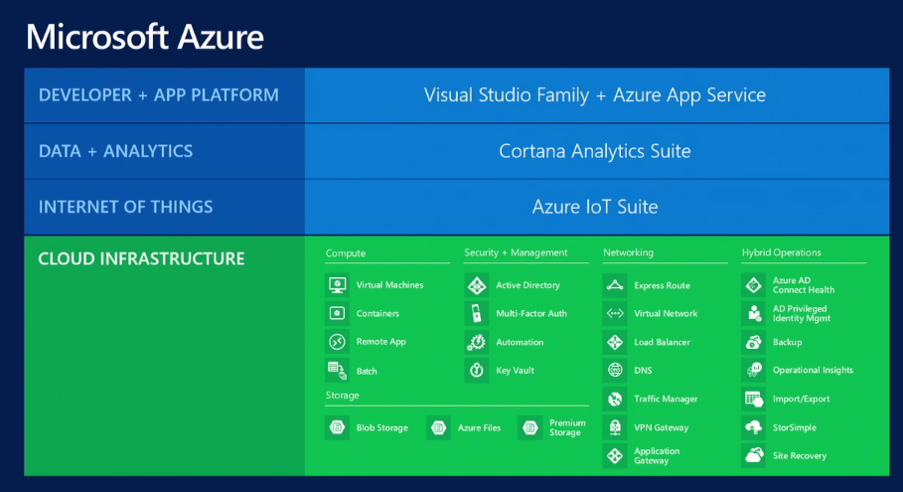Image resolution: width=903 pixels, height=492 pixels.
Task: Click the Batch text label
Action: [x=367, y=371]
